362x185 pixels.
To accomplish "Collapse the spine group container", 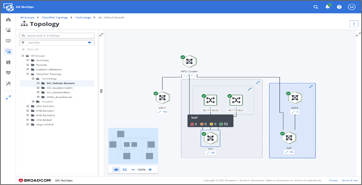I will coord(311,87).
